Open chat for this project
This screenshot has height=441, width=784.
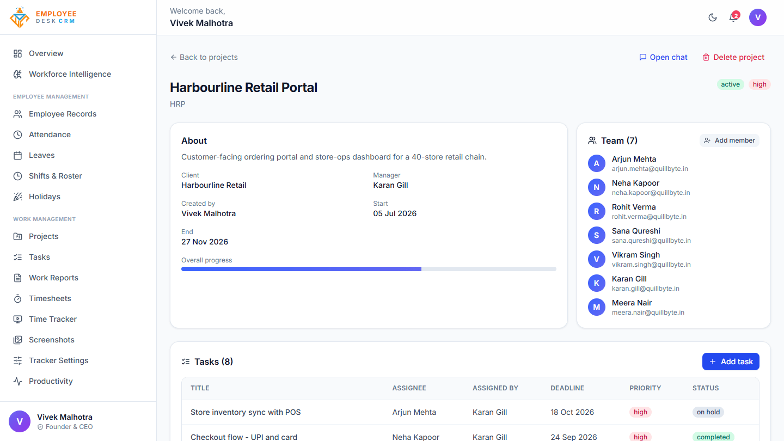point(663,57)
